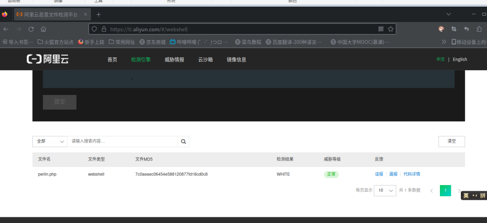Expand the 全部 filter dropdown
This screenshot has width=487, height=223.
point(49,141)
